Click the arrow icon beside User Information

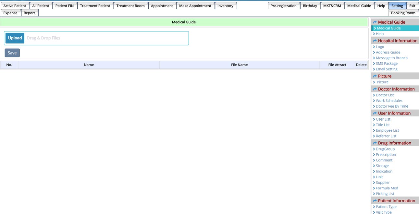(375, 113)
